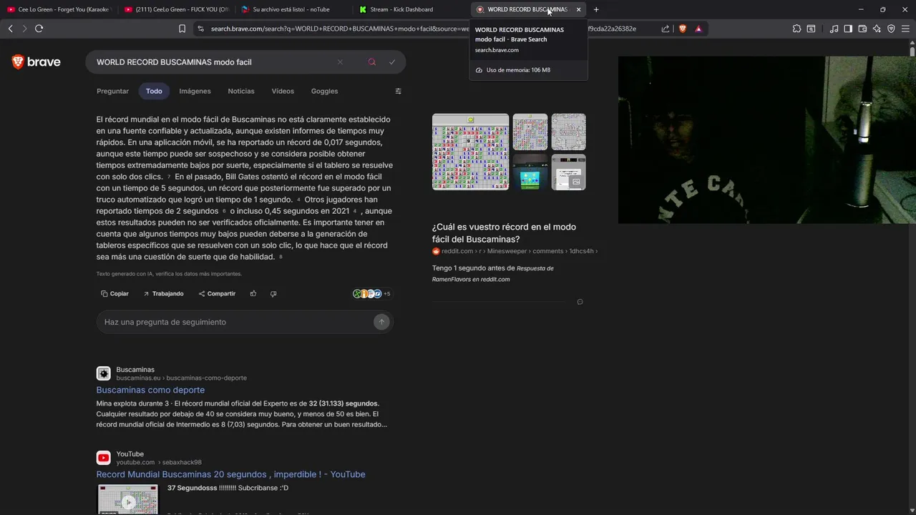Give thumbs down to the AI answer
The width and height of the screenshot is (916, 515).
(273, 293)
